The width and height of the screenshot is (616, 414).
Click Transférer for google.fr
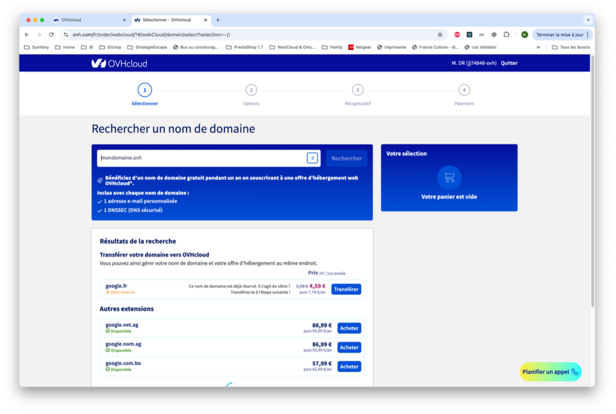click(x=346, y=289)
